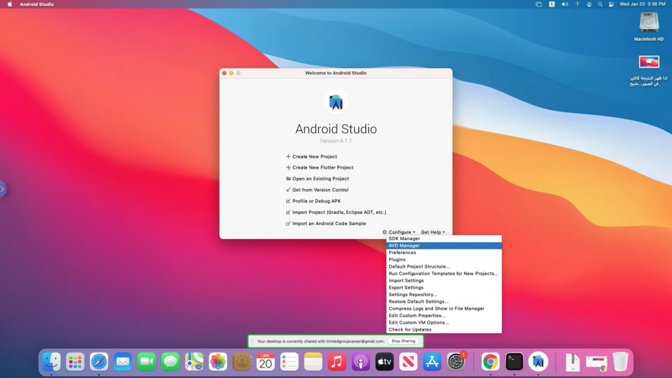Screen dimensions: 672x378
Task: Open Trash from the Dock
Action: pos(620,362)
